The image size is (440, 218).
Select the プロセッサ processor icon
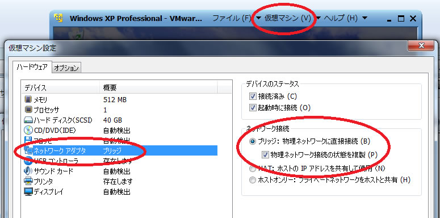click(28, 110)
